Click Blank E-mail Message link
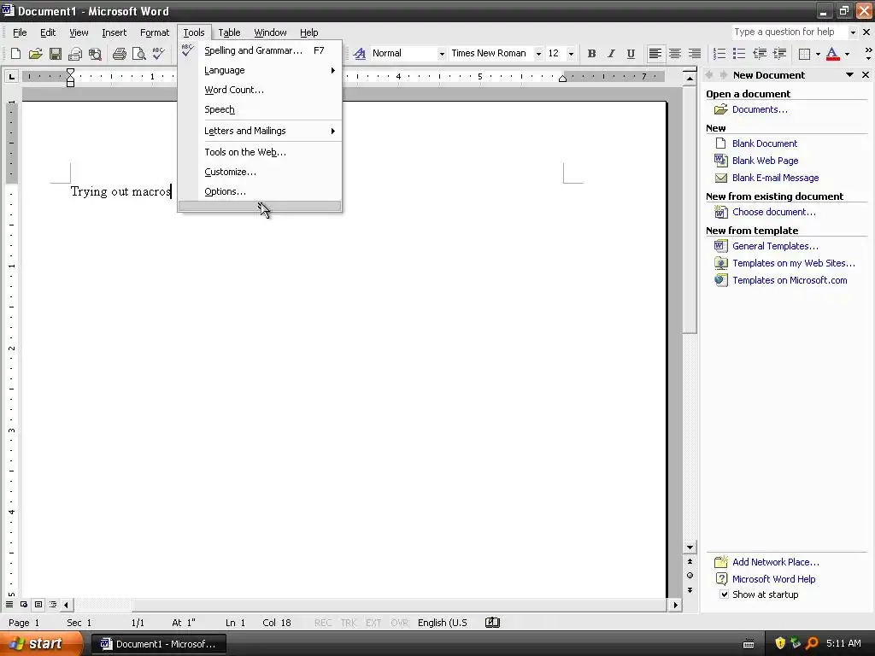 [776, 178]
